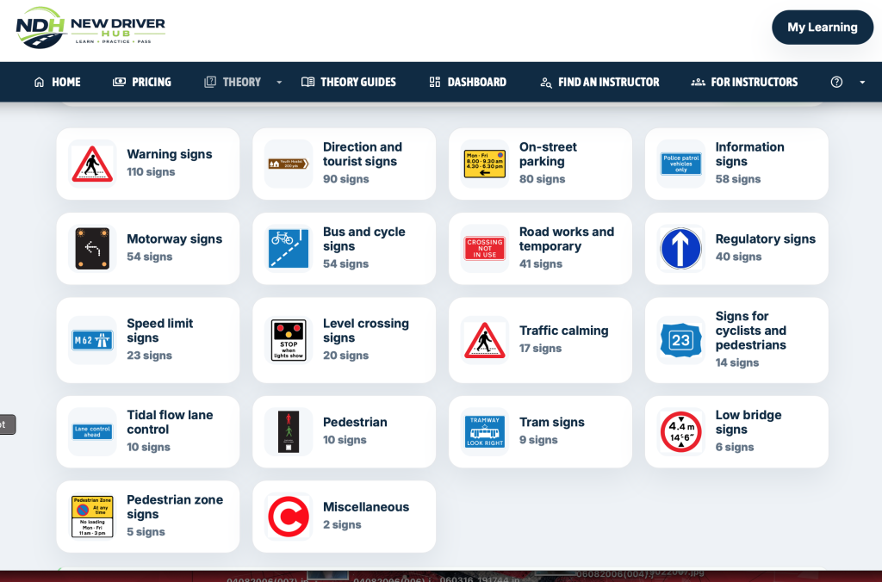882x582 pixels.
Task: Click the Pedestrian Zone sign icon
Action: (x=92, y=517)
